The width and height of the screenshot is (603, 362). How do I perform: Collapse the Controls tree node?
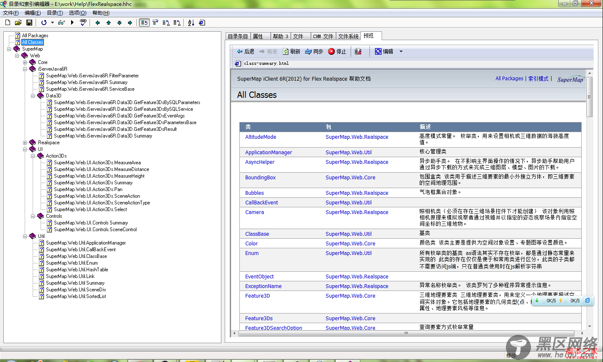click(x=33, y=216)
